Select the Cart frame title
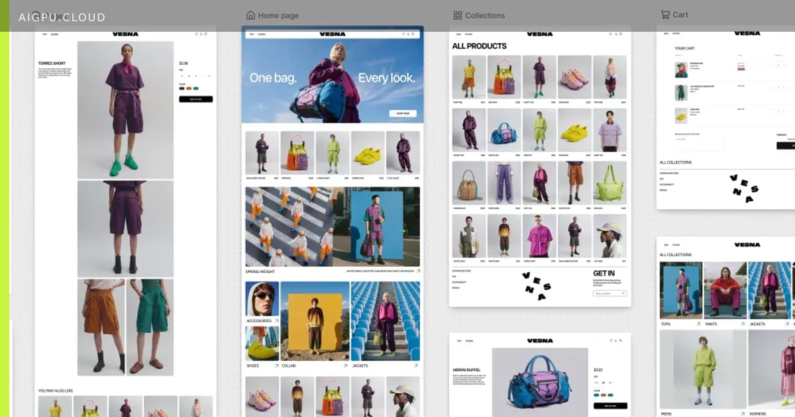This screenshot has height=417, width=795. click(680, 15)
